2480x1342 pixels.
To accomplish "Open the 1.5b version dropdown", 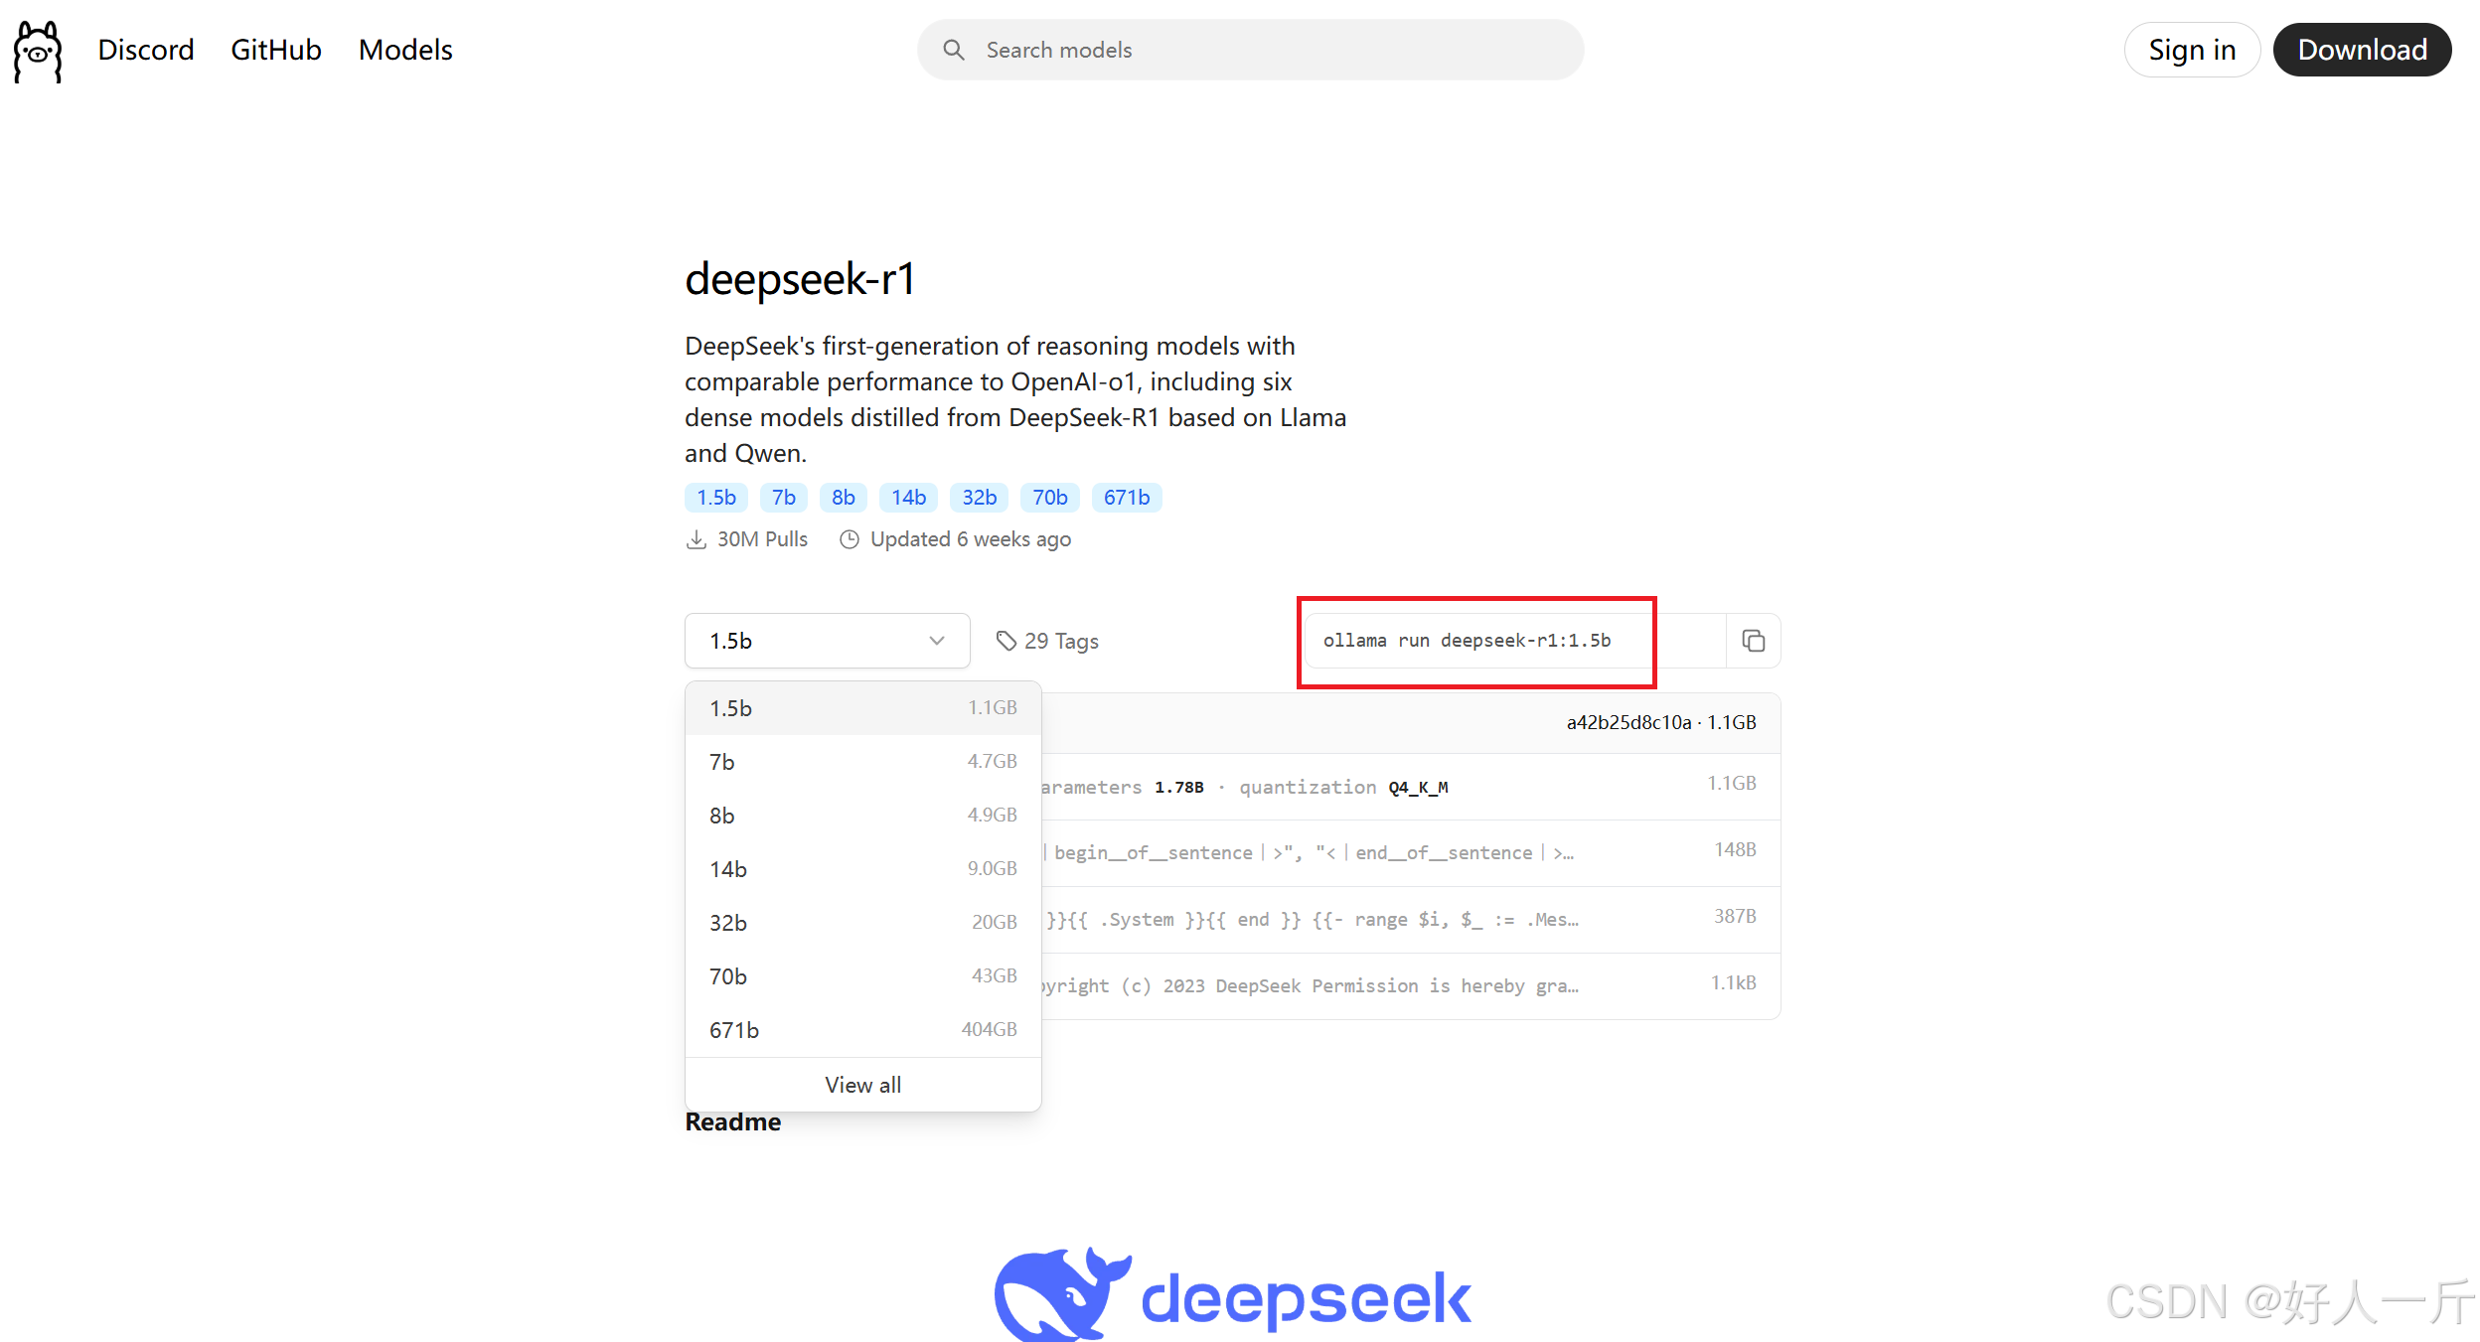I will [x=826, y=641].
